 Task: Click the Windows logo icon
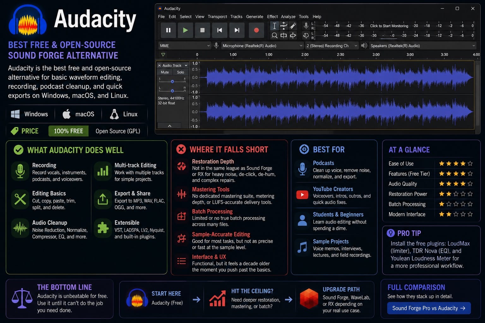tap(15, 114)
